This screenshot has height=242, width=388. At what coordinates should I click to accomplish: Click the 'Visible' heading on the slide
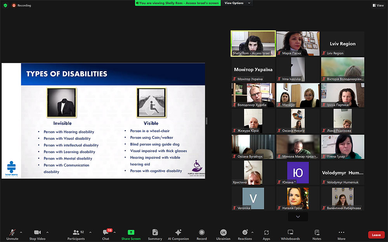pyautogui.click(x=151, y=123)
